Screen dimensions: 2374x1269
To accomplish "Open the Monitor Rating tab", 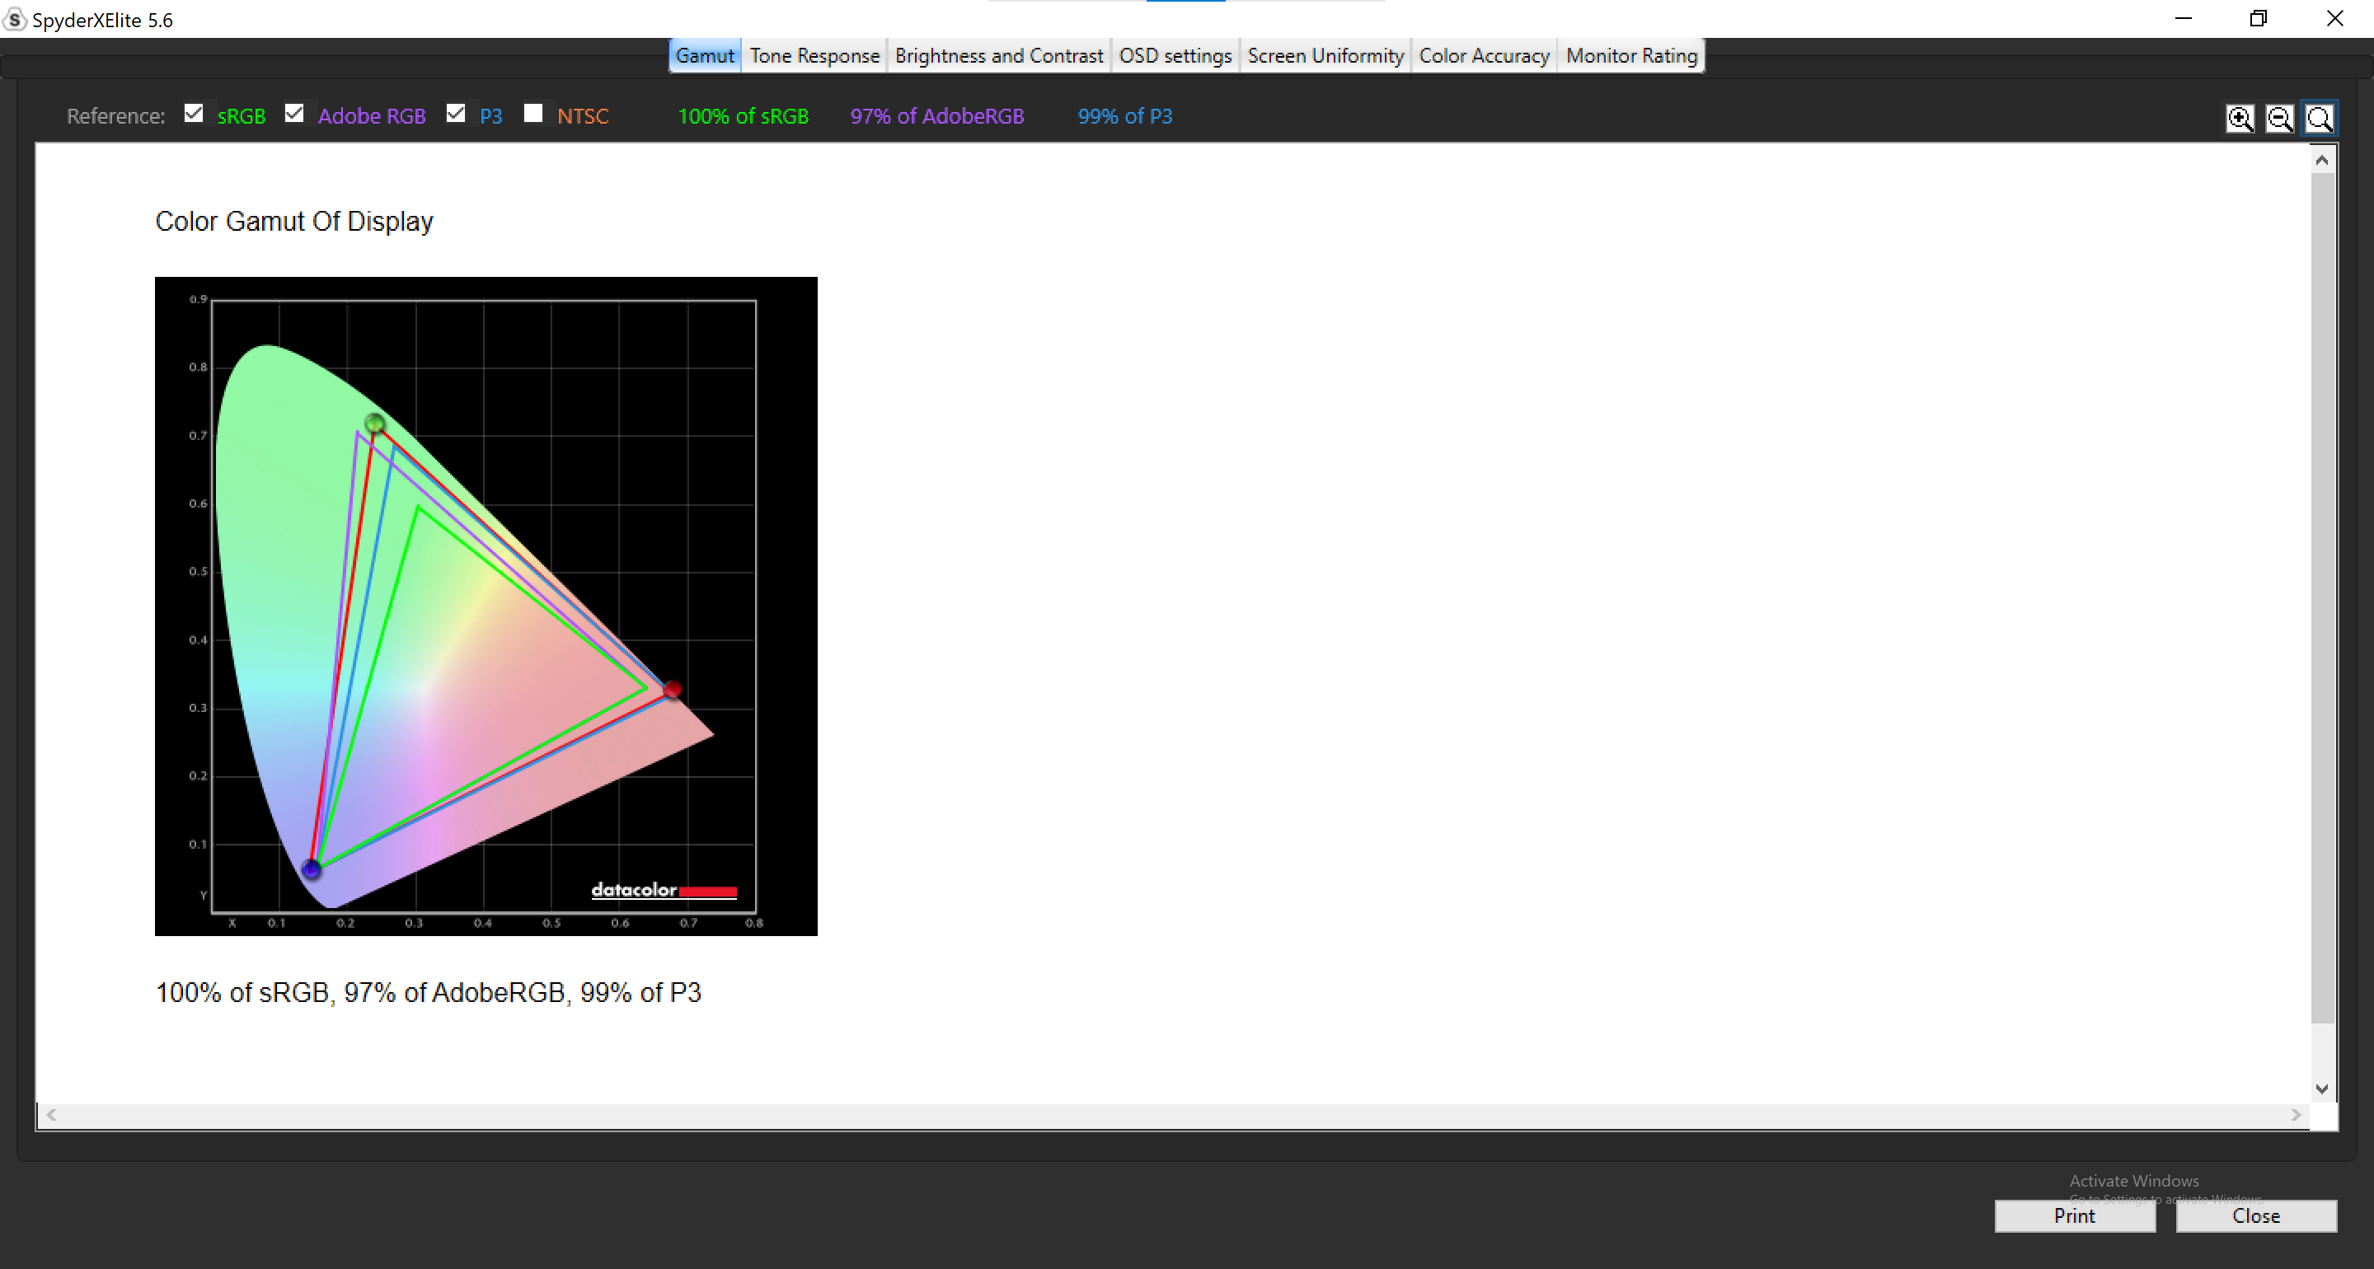I will coord(1630,55).
